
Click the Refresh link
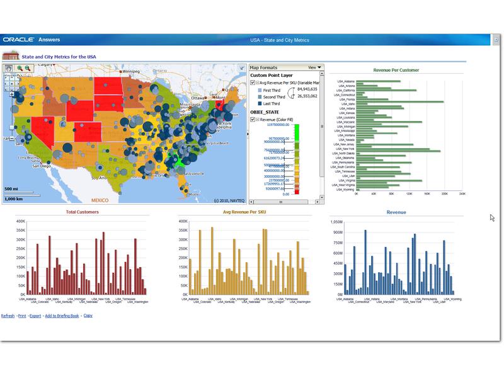pyautogui.click(x=8, y=316)
